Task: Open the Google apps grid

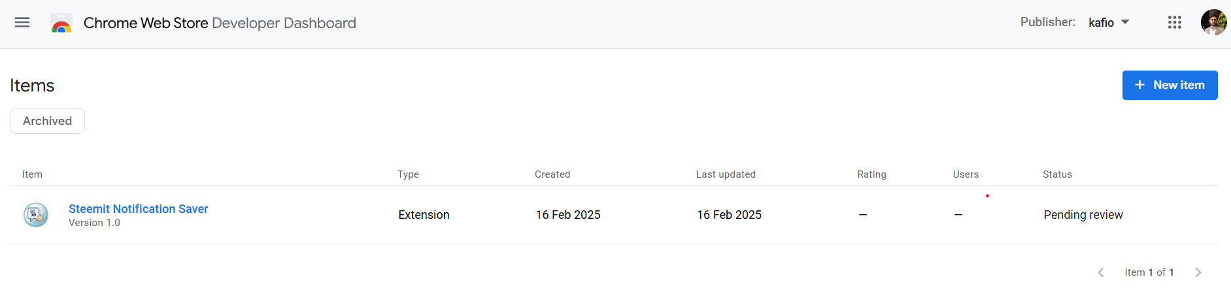Action: (x=1175, y=22)
